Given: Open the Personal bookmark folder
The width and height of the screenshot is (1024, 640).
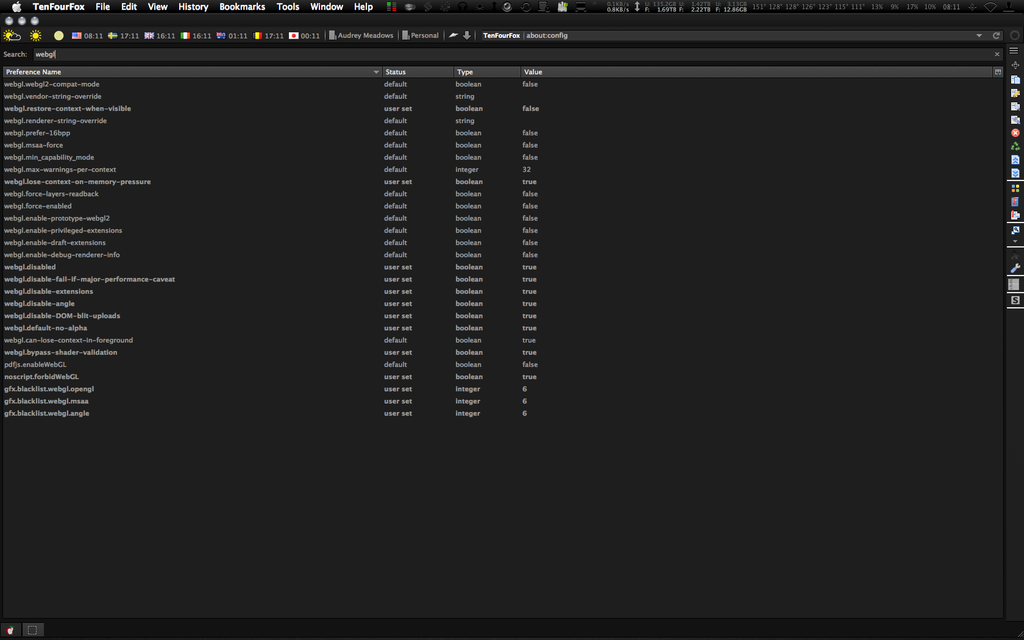Looking at the screenshot, I should coord(420,36).
